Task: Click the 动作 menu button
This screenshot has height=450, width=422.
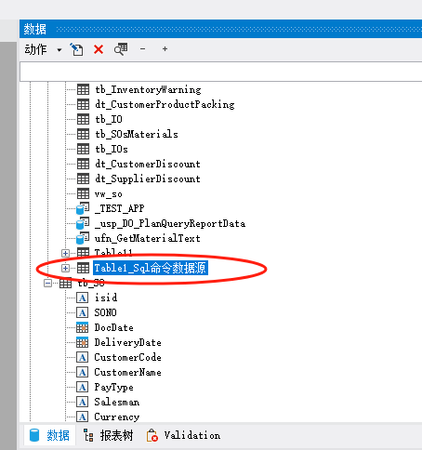Action: click(35, 49)
